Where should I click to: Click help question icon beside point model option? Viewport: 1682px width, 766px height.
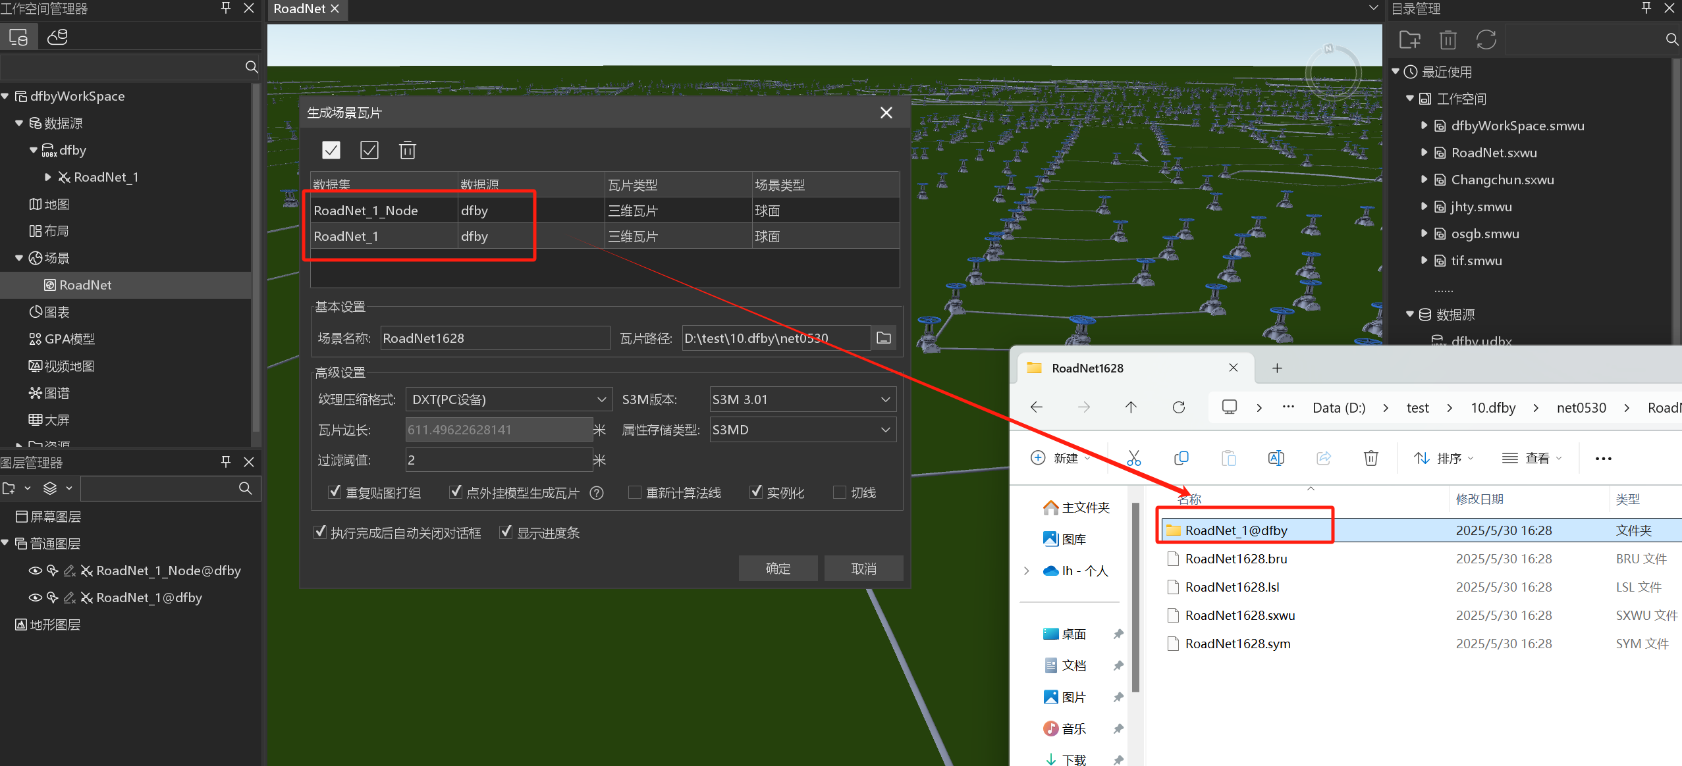pyautogui.click(x=597, y=493)
